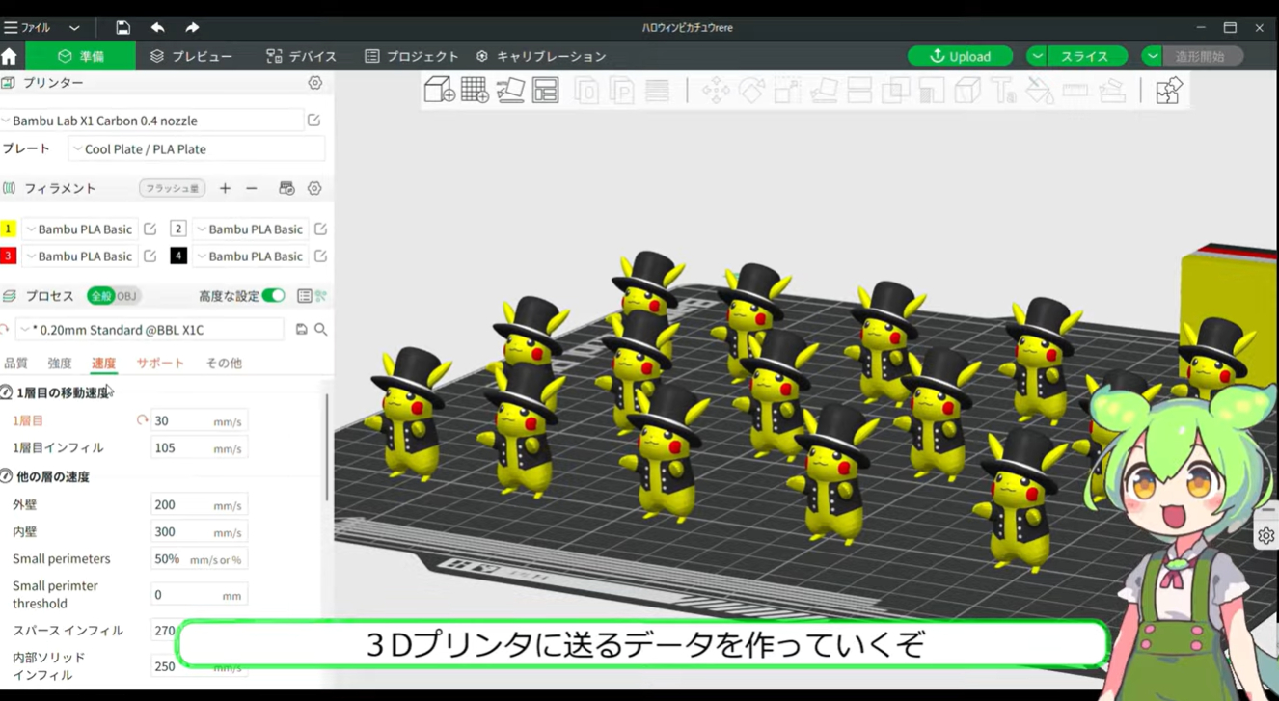
Task: Remove a filament with the minus icon
Action: 251,188
